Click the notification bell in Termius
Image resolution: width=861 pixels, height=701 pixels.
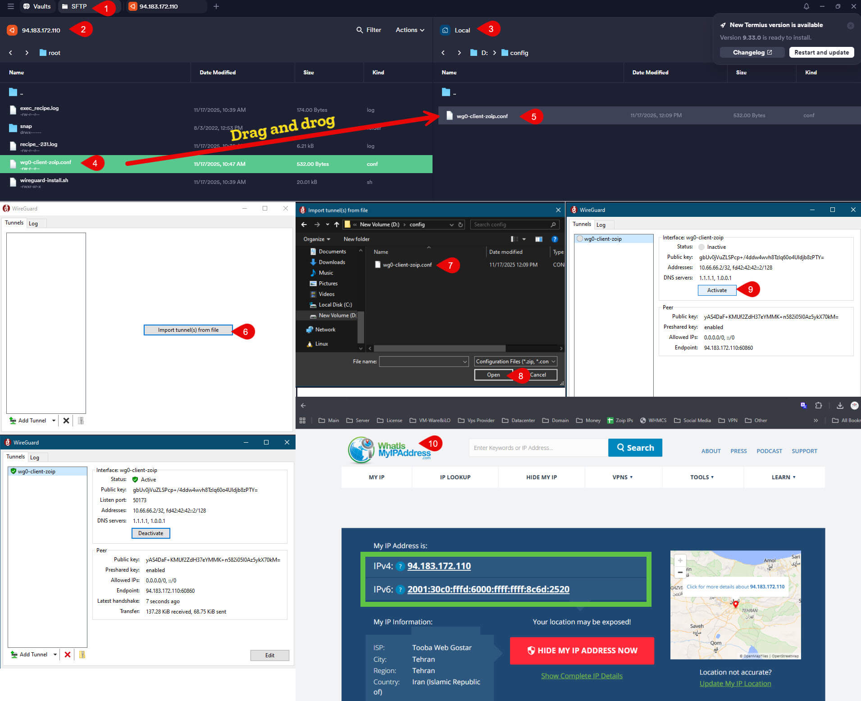tap(806, 6)
